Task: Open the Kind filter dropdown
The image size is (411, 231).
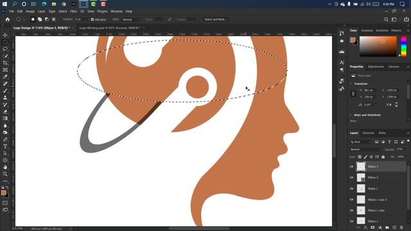Action: (361, 142)
